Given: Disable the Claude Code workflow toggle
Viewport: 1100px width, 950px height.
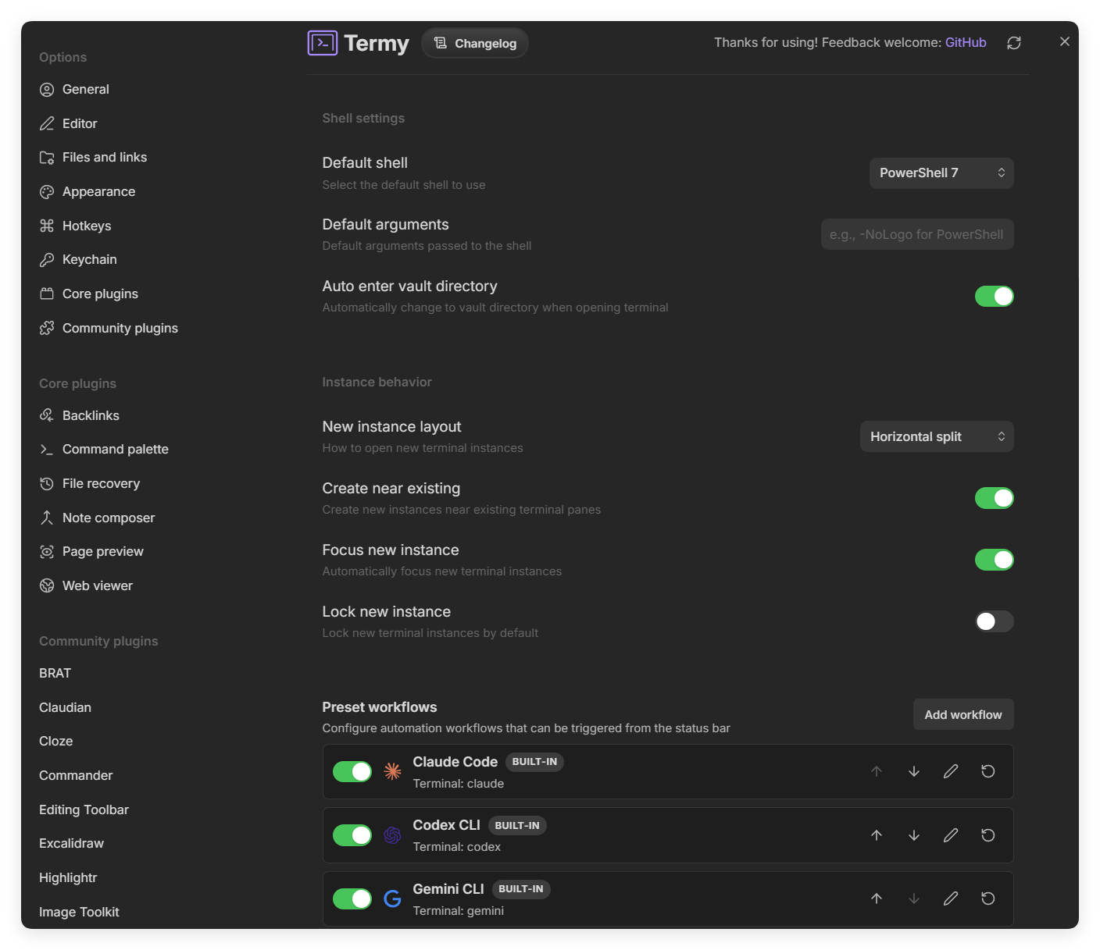Looking at the screenshot, I should click(x=352, y=771).
